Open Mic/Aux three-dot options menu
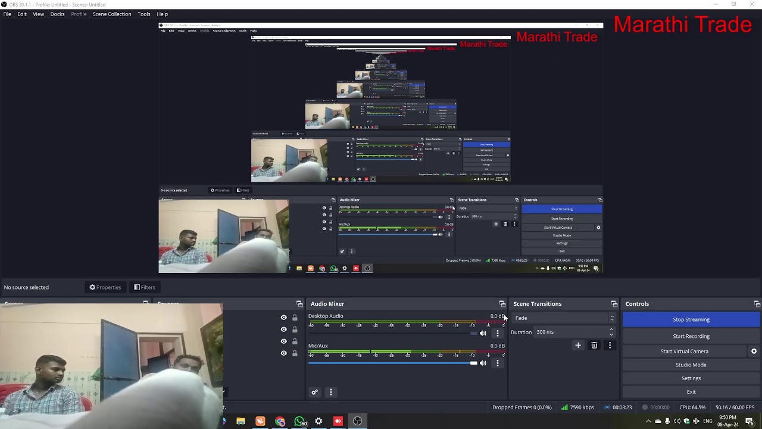 coord(498,363)
